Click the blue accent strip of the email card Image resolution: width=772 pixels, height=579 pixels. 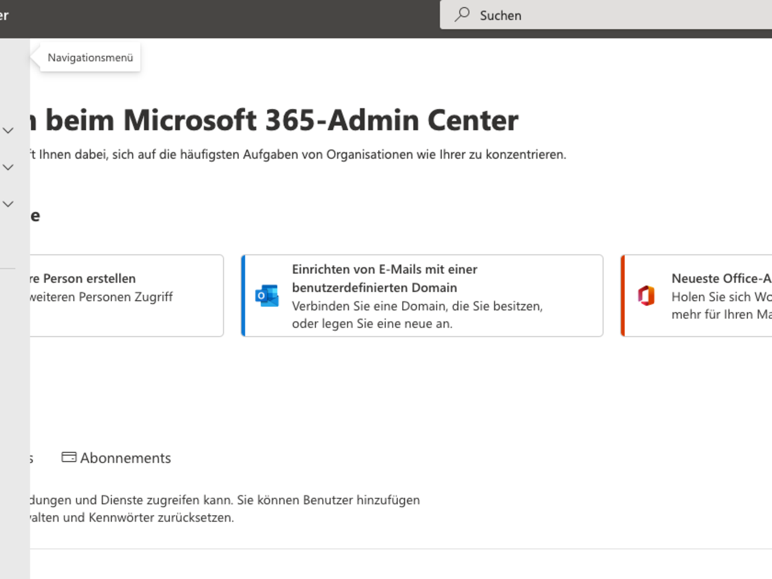click(x=243, y=295)
